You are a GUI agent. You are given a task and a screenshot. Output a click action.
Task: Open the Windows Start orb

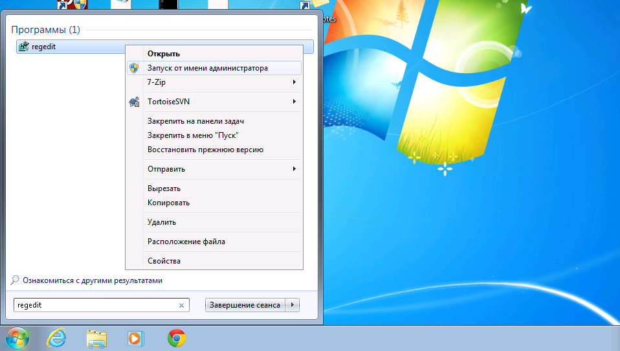[x=17, y=339]
